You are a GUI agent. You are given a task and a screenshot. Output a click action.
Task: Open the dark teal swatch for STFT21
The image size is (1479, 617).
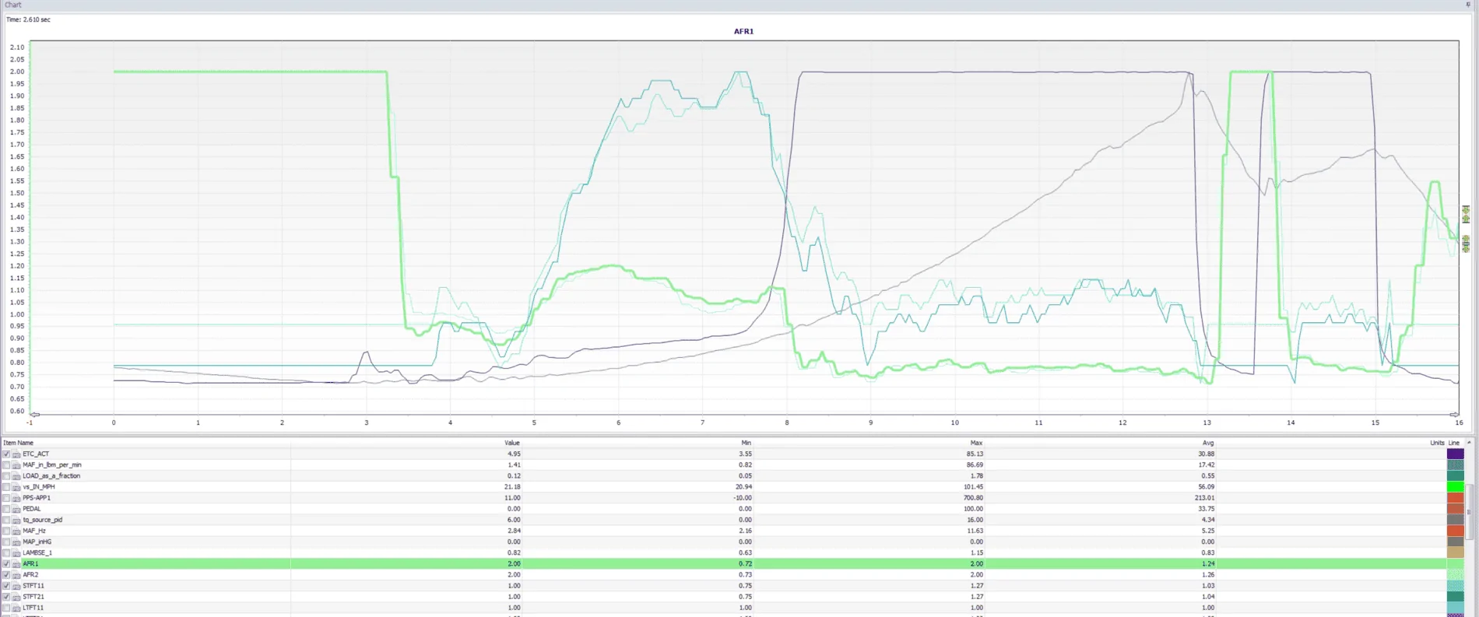point(1455,597)
